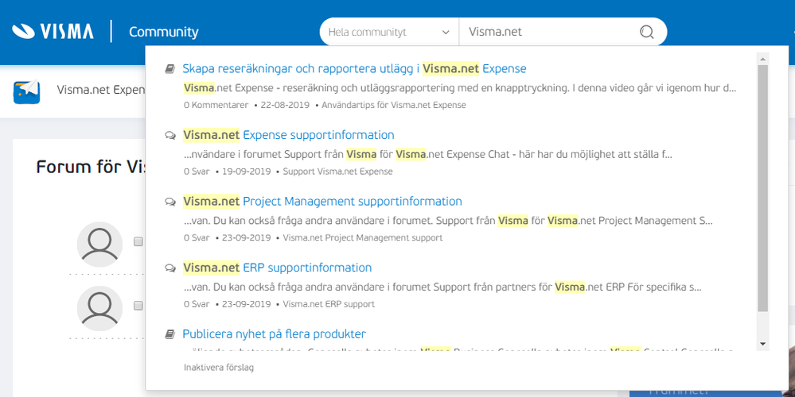Image resolution: width=795 pixels, height=397 pixels.
Task: Click the Visma logo in header
Action: pyautogui.click(x=53, y=32)
